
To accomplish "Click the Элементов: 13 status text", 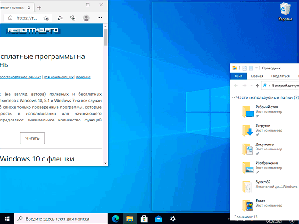I will pos(246,217).
